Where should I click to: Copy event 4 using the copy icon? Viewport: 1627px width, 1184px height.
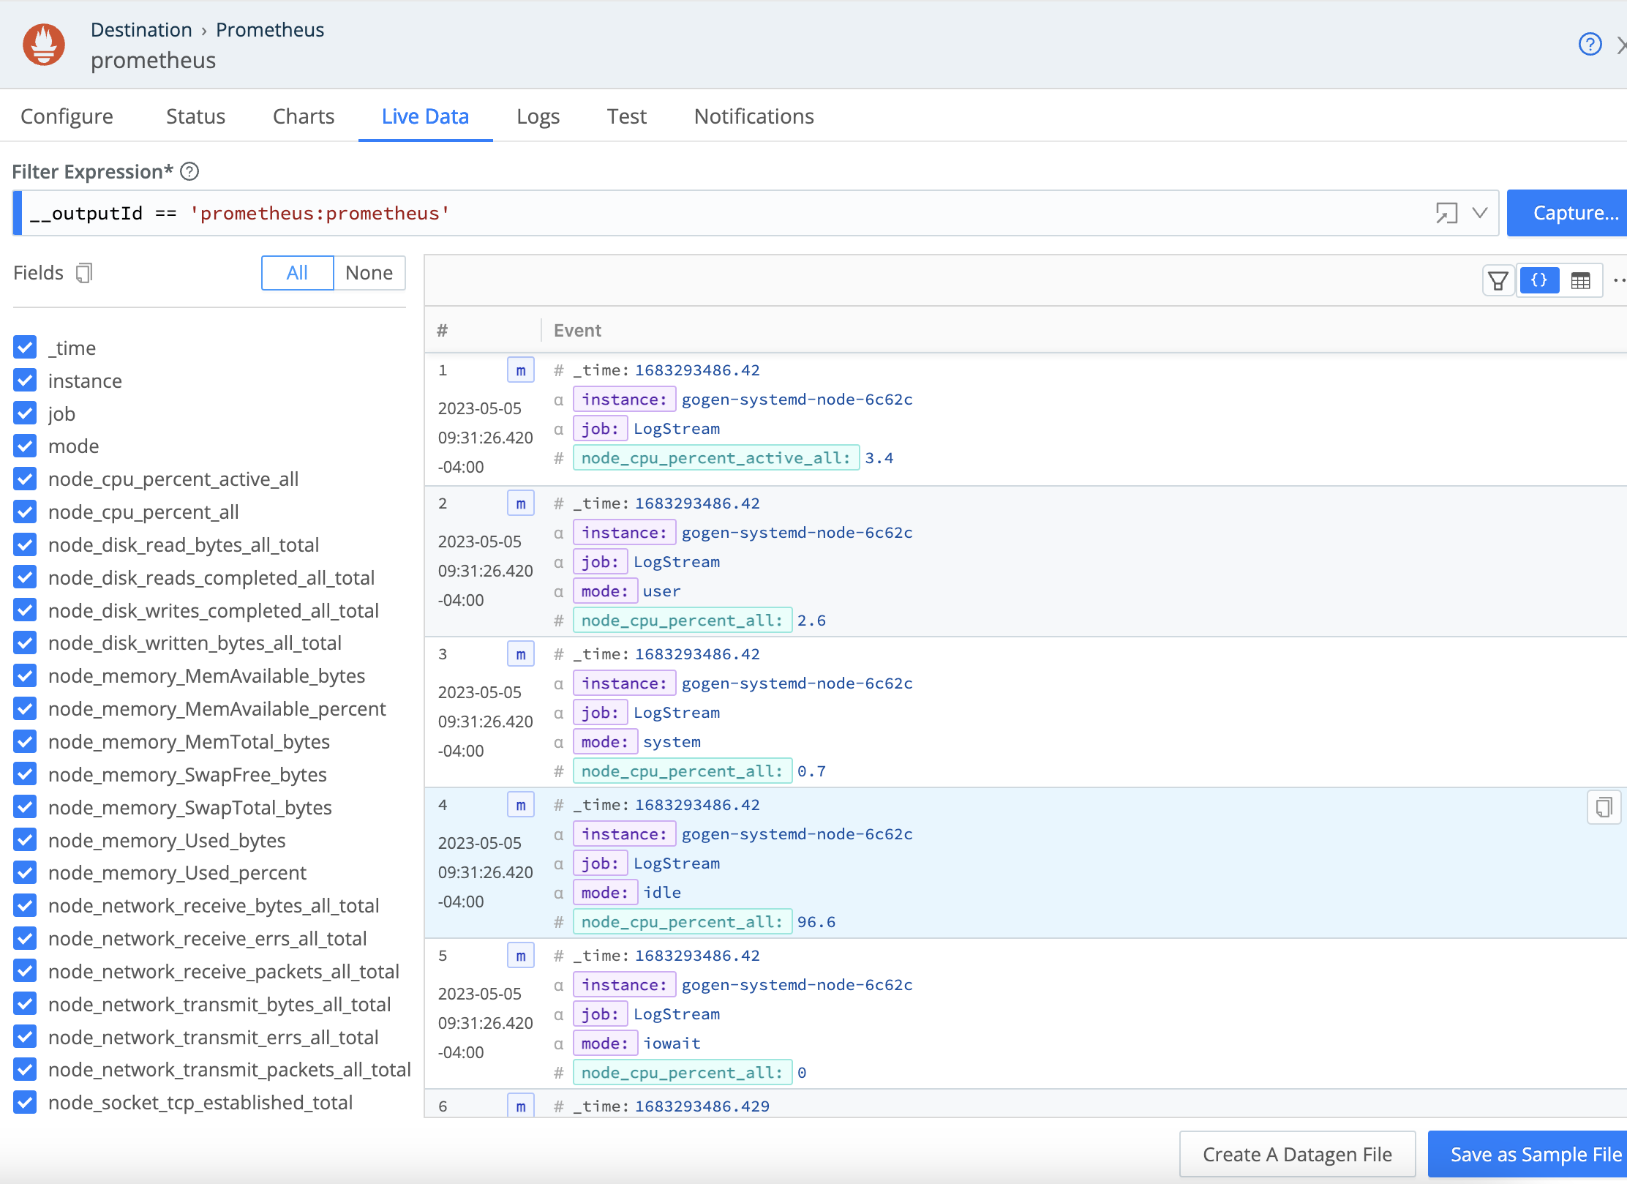tap(1604, 807)
